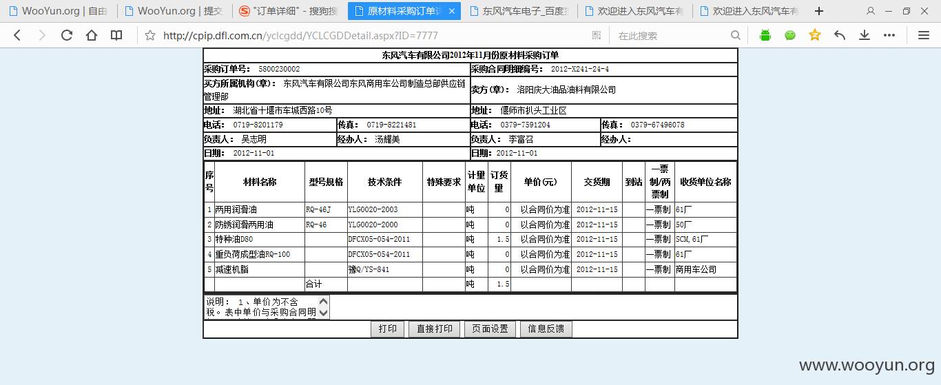Select material name 两用润滑油
The width and height of the screenshot is (941, 385).
point(236,209)
